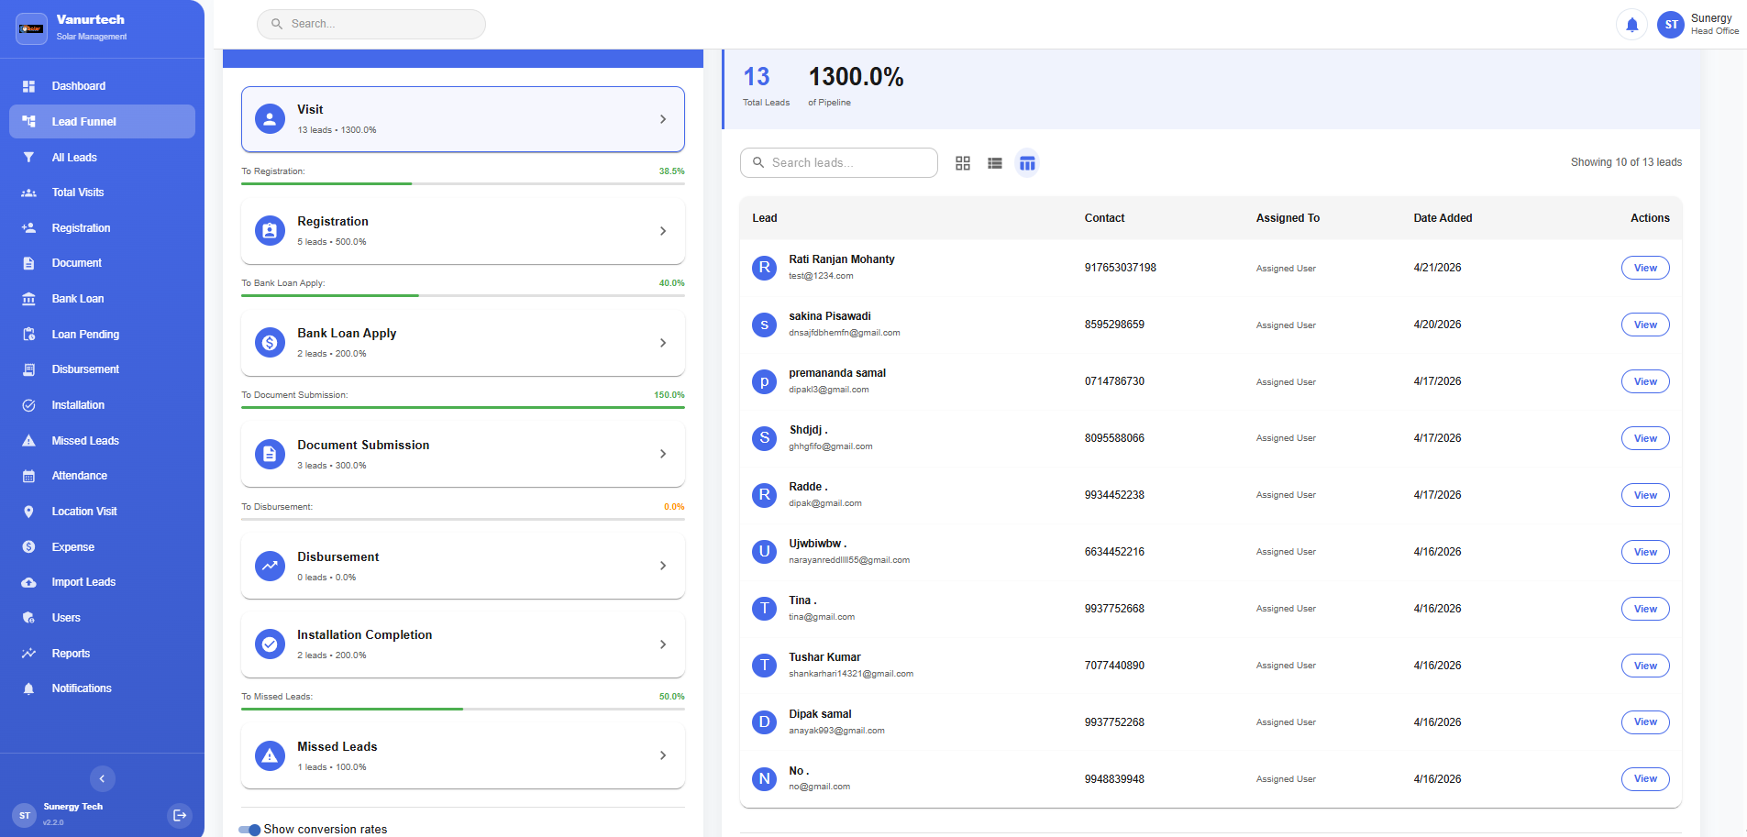Screen dimensions: 1747x837
Task: Switch to grid view of leads
Action: (963, 163)
